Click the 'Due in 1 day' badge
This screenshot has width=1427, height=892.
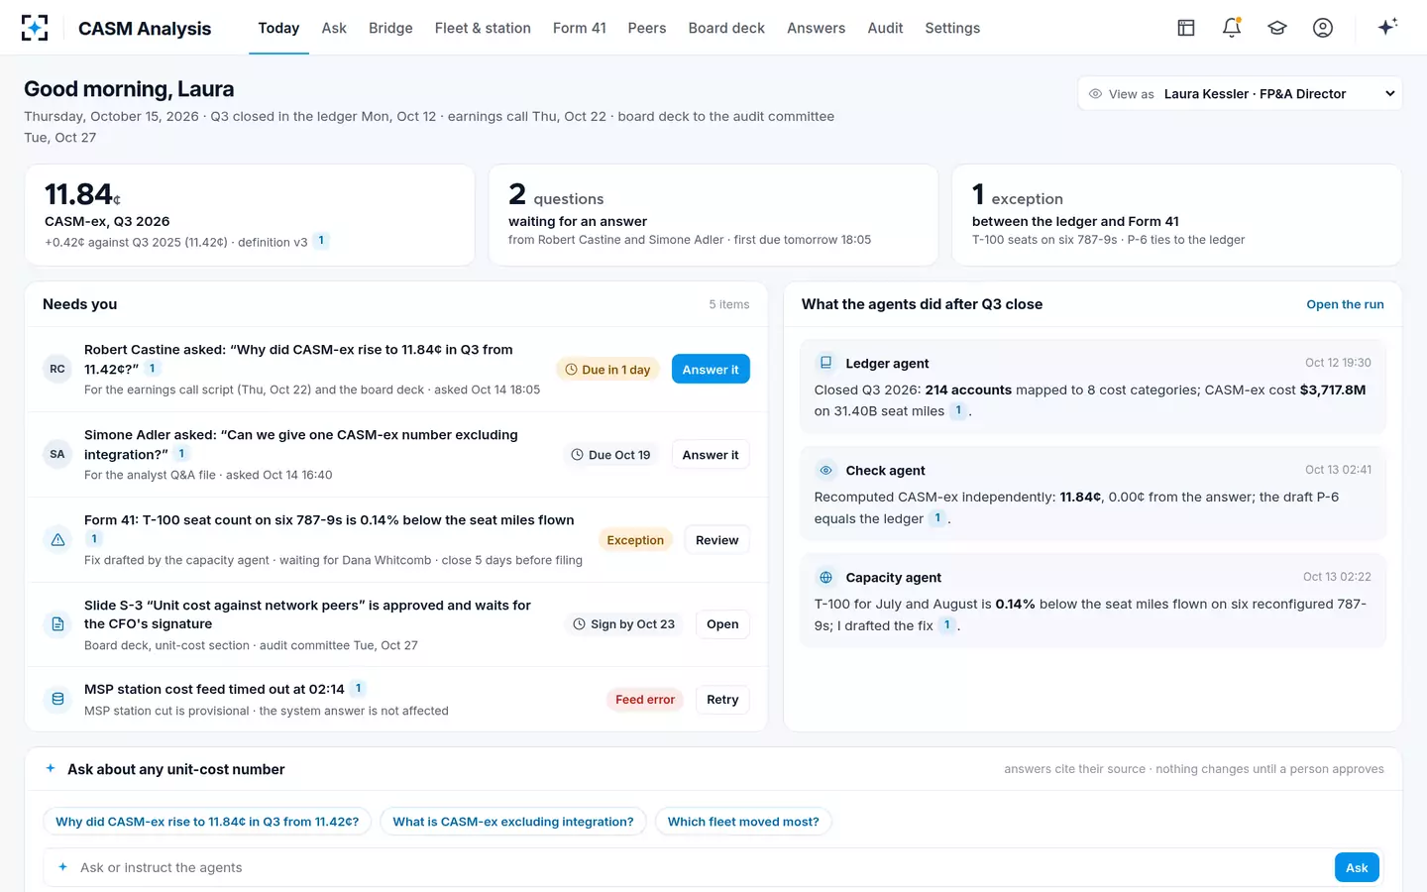pyautogui.click(x=607, y=370)
